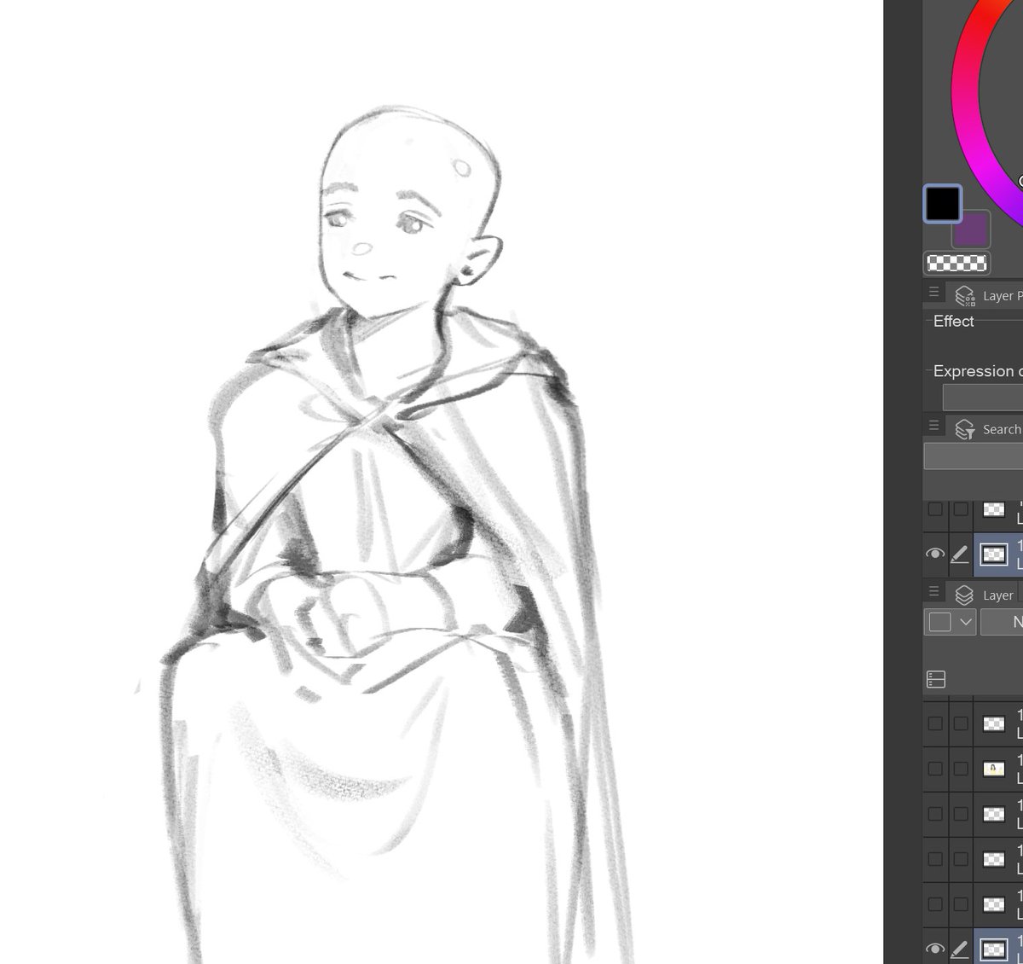Image resolution: width=1023 pixels, height=964 pixels.
Task: Select the photo reference layer thumbnail
Action: tap(994, 769)
